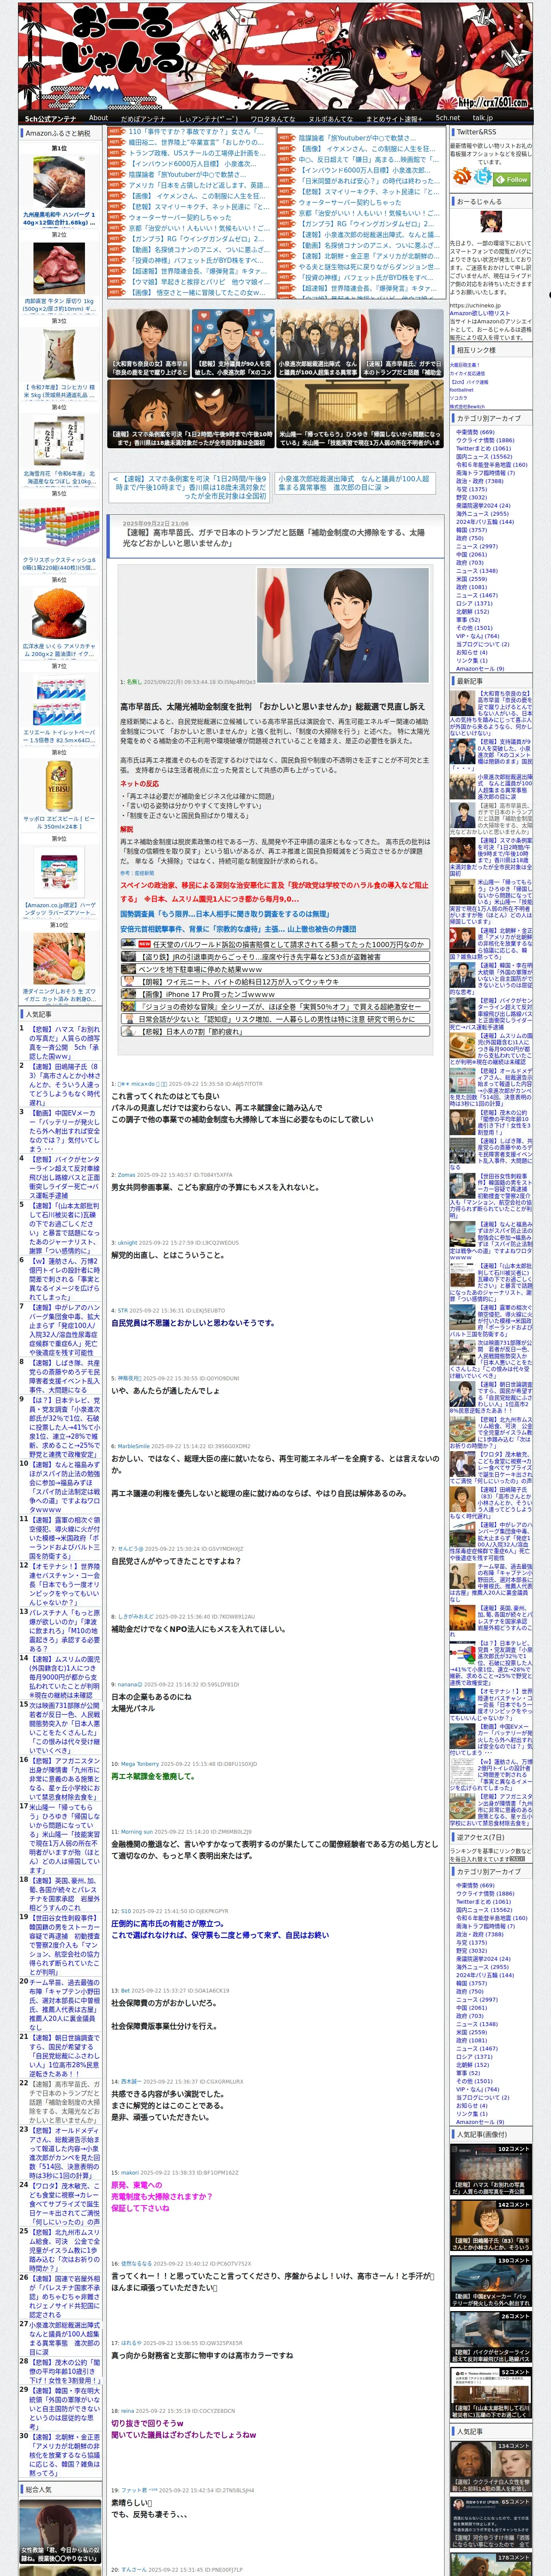Open 中東情勢 (669) category
Viewport: 551px width, 2576px height.
pyautogui.click(x=475, y=432)
